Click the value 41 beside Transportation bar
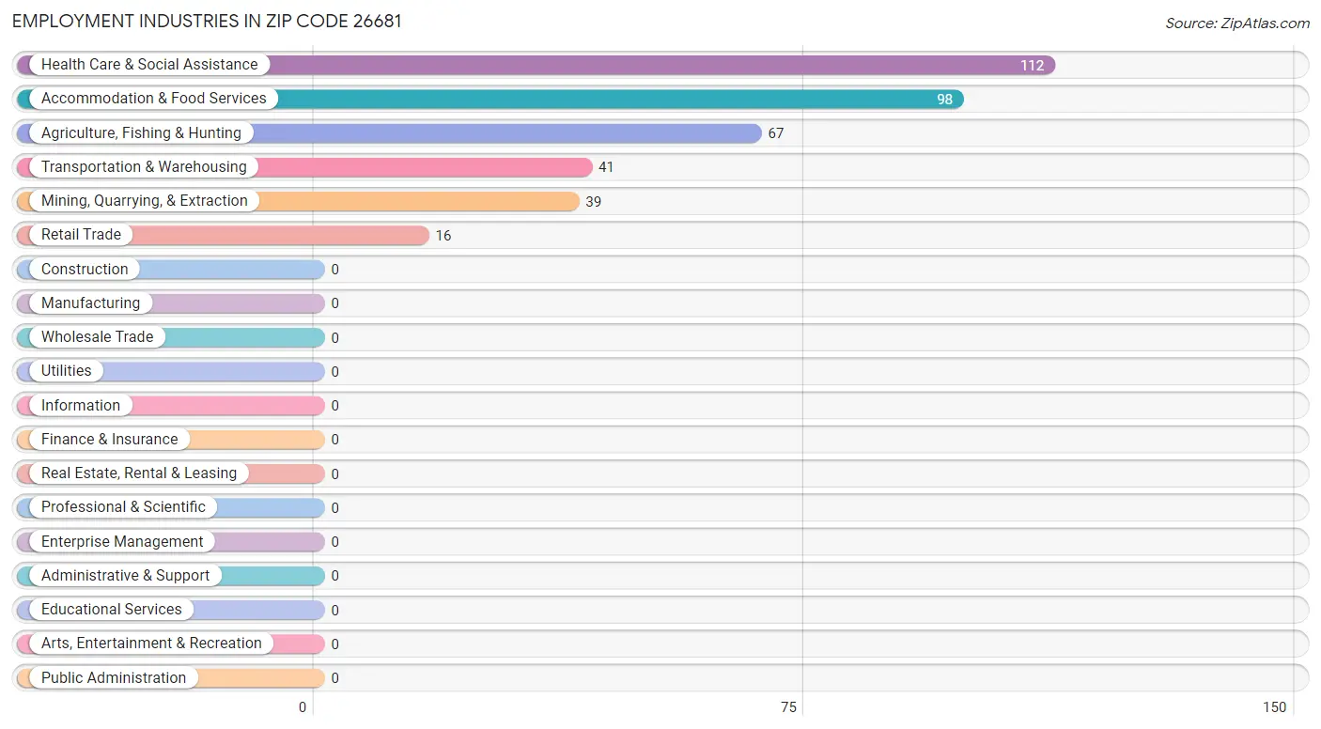 tap(606, 167)
